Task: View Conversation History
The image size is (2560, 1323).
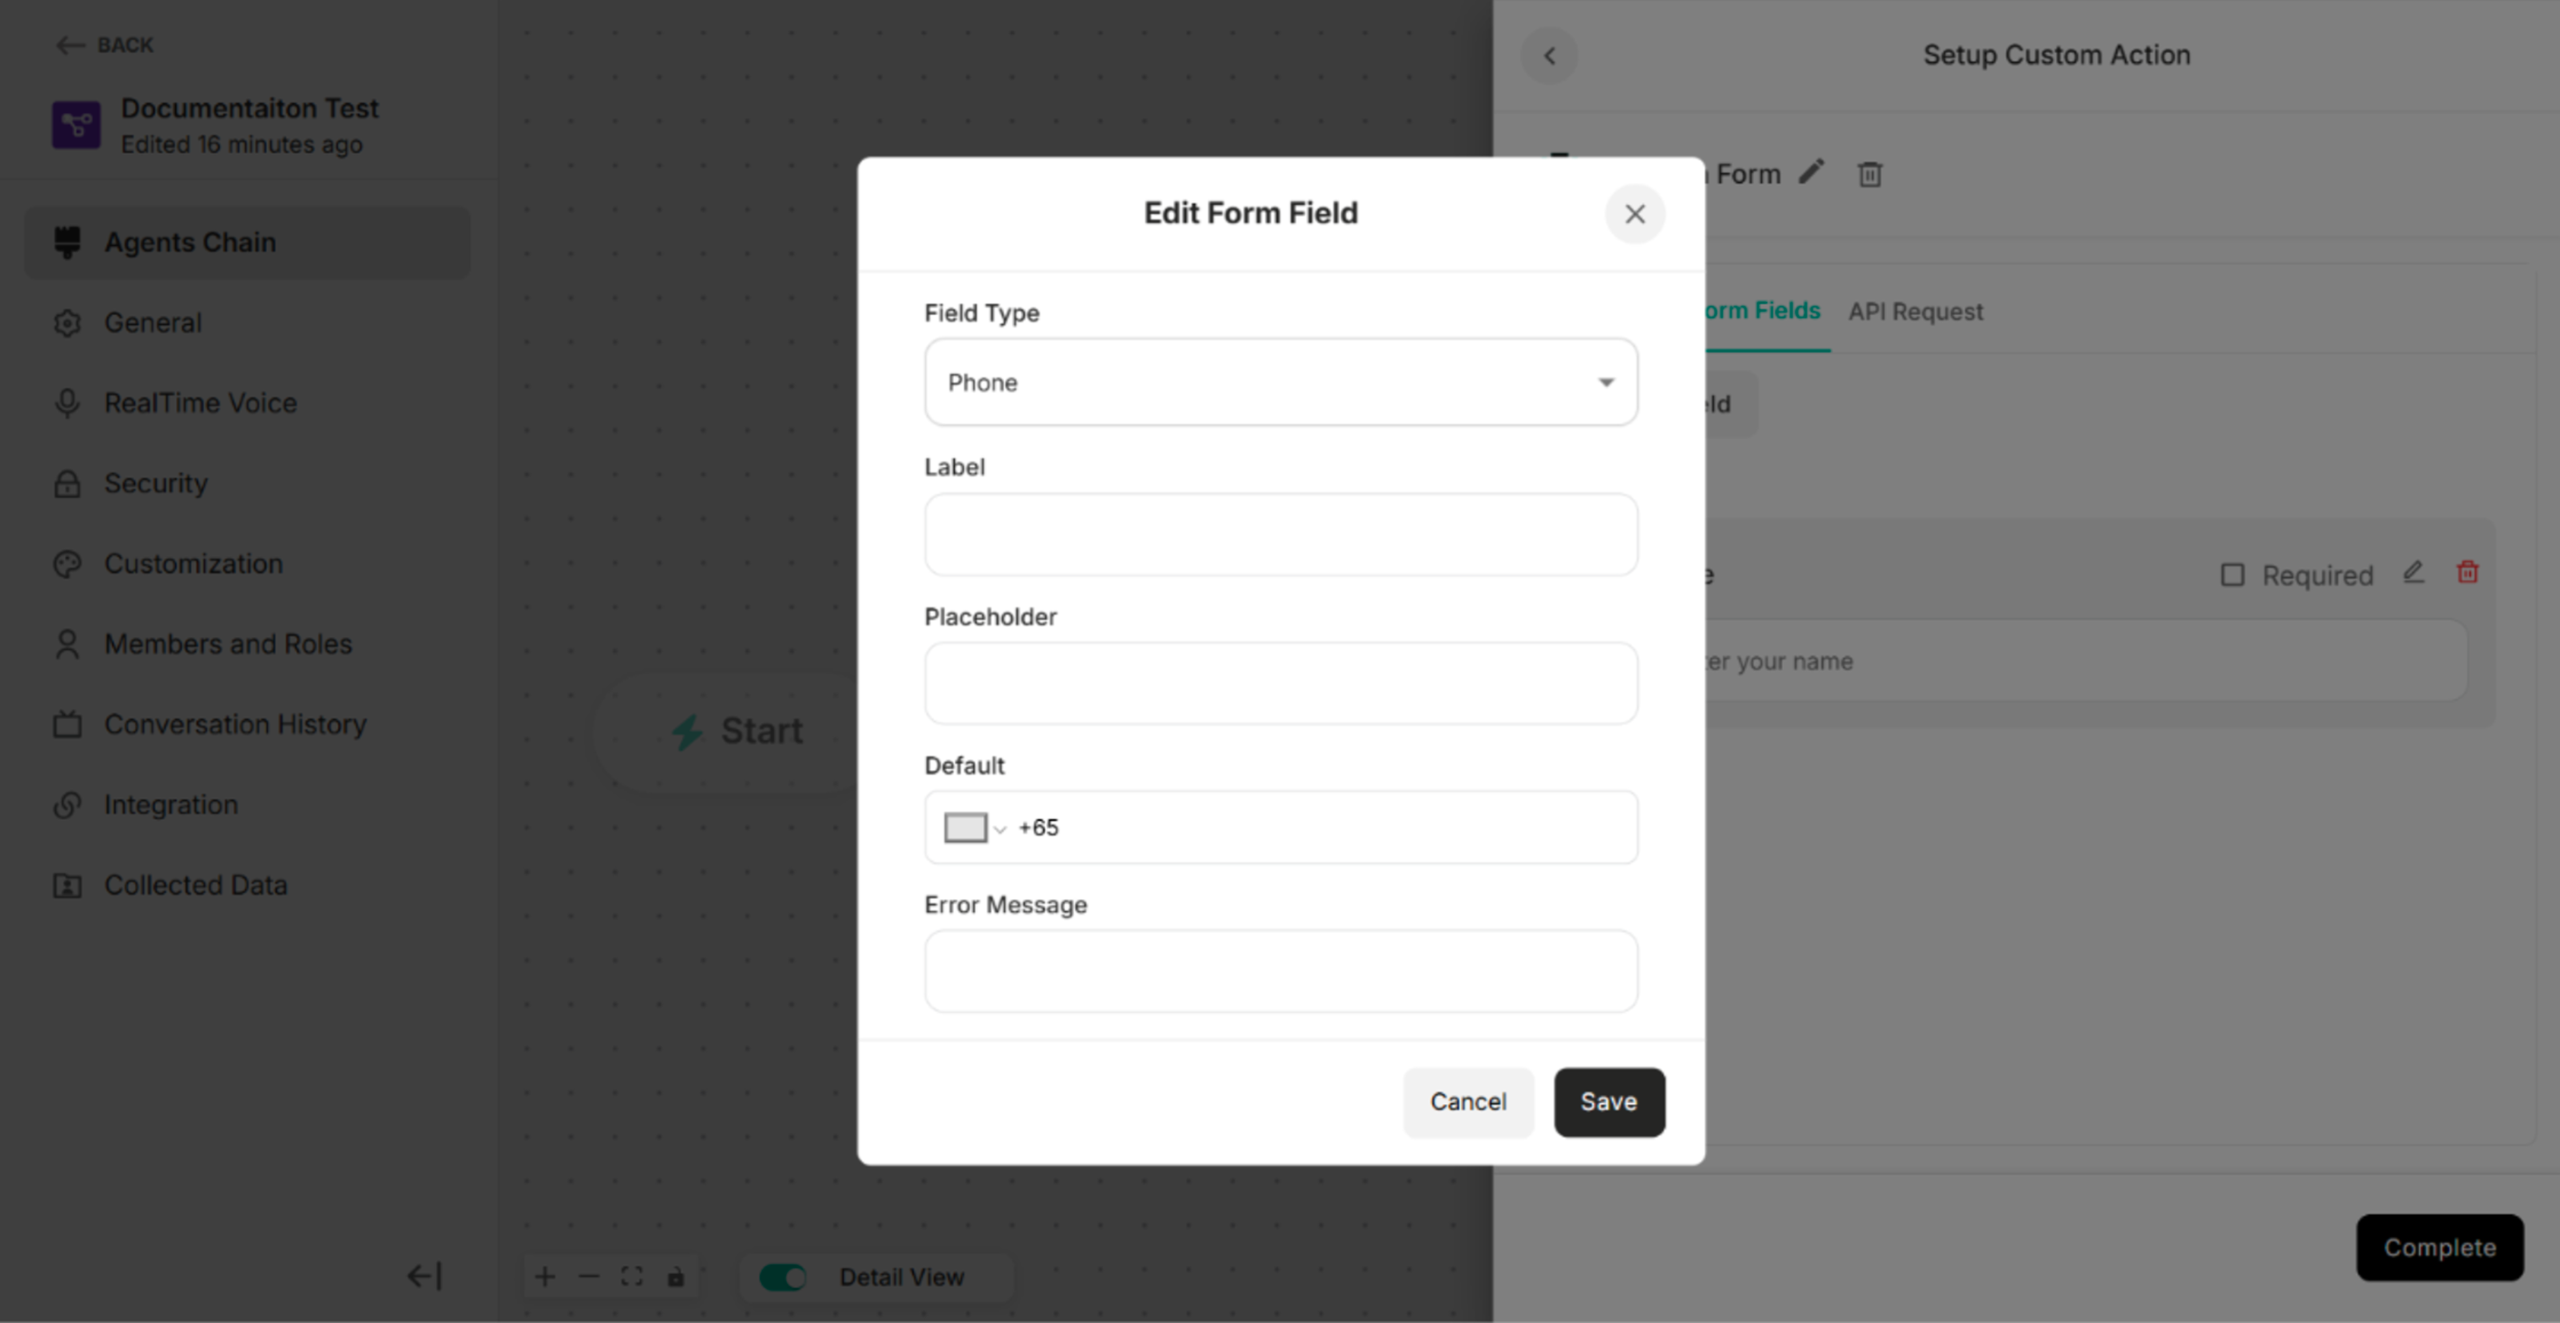Action: click(235, 724)
